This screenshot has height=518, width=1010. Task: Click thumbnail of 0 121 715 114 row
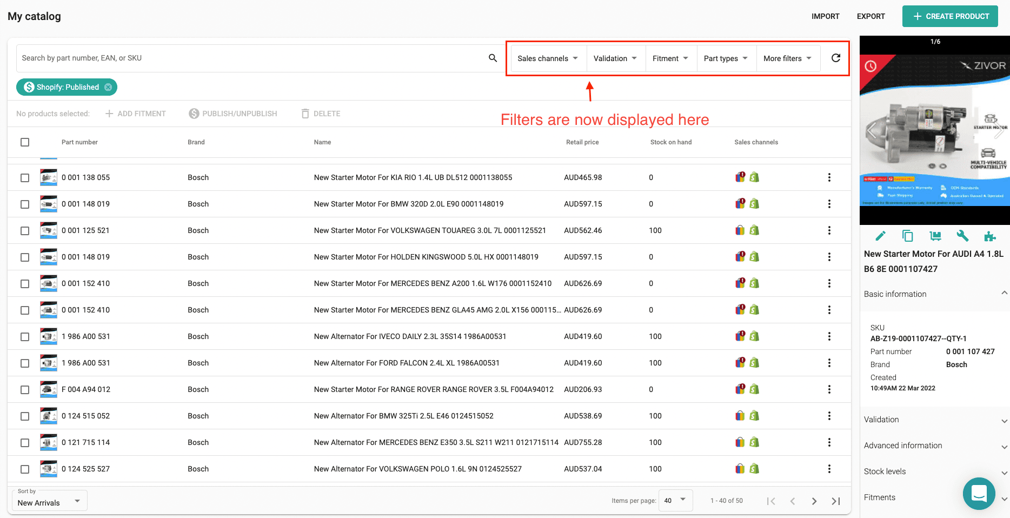49,442
